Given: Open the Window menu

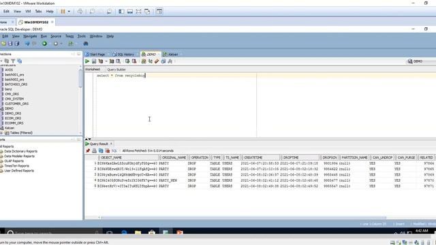Looking at the screenshot, I should point(96,36).
